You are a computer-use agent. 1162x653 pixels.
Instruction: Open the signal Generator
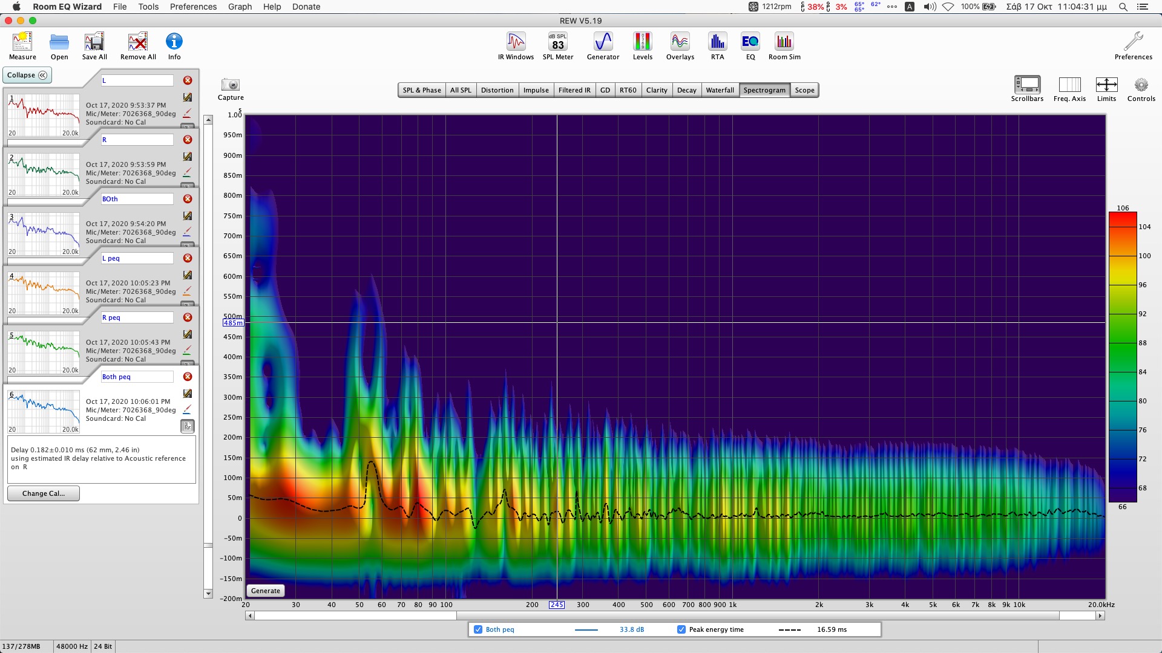603,46
